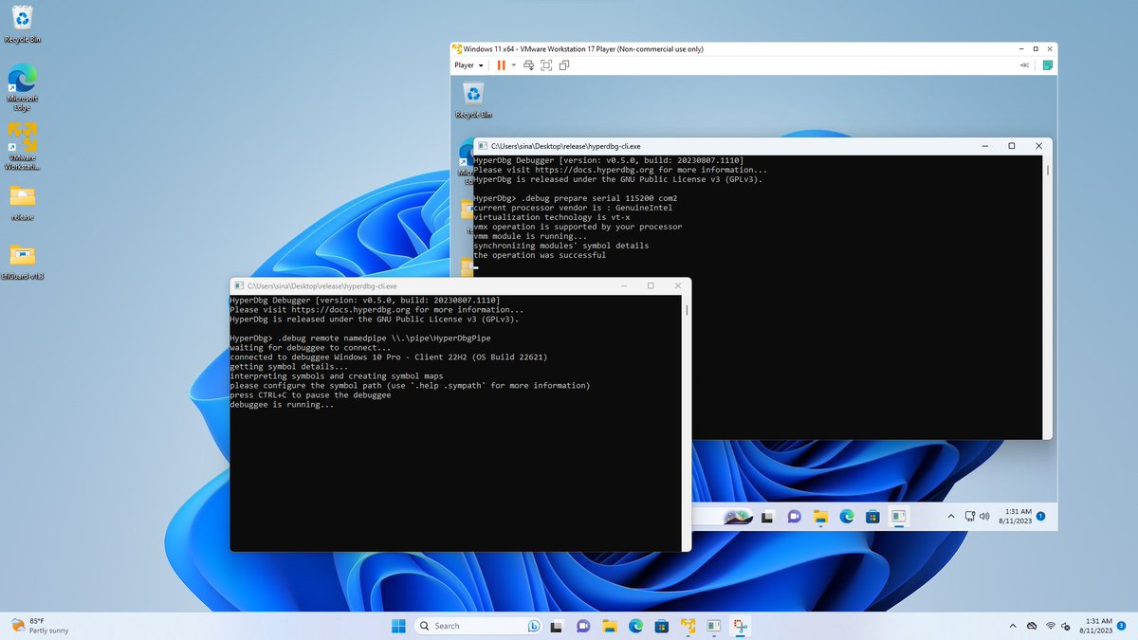
Task: Click 'debuggee is running...' line in host console
Action: tap(282, 405)
